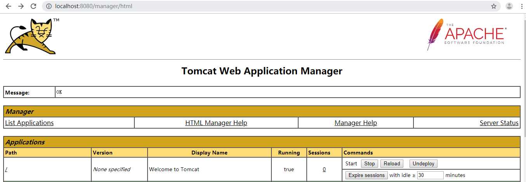Open the browser profile avatar icon
This screenshot has width=526, height=182.
[509, 6]
